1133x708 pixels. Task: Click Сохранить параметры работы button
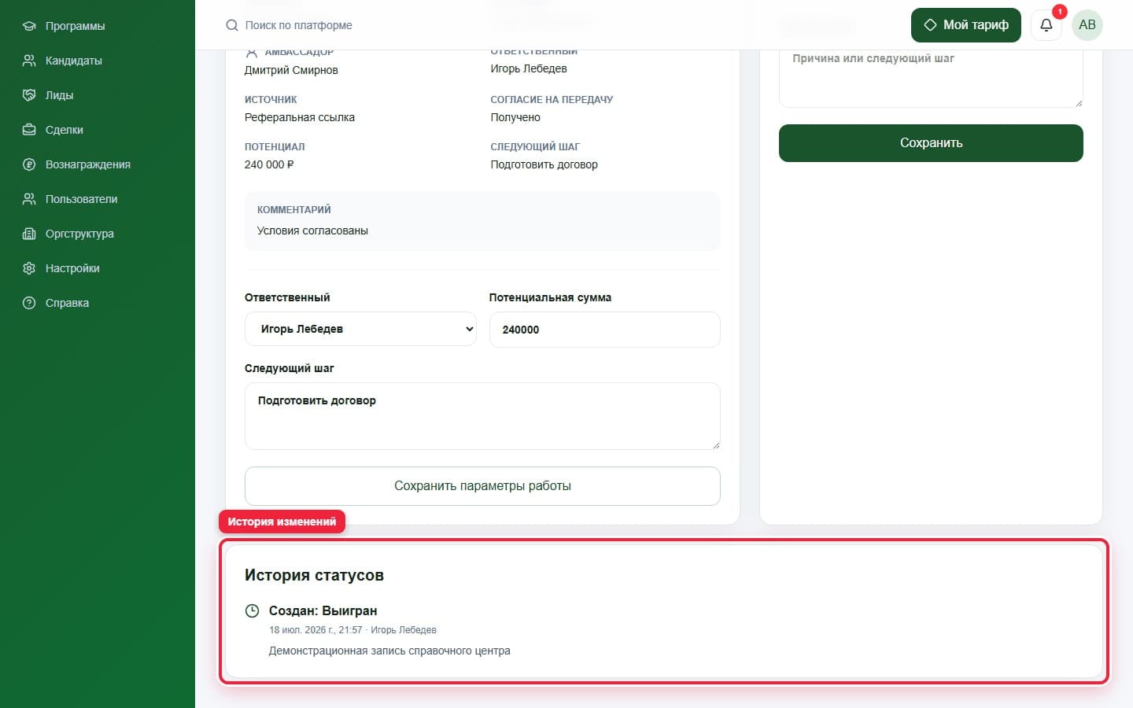tap(482, 486)
